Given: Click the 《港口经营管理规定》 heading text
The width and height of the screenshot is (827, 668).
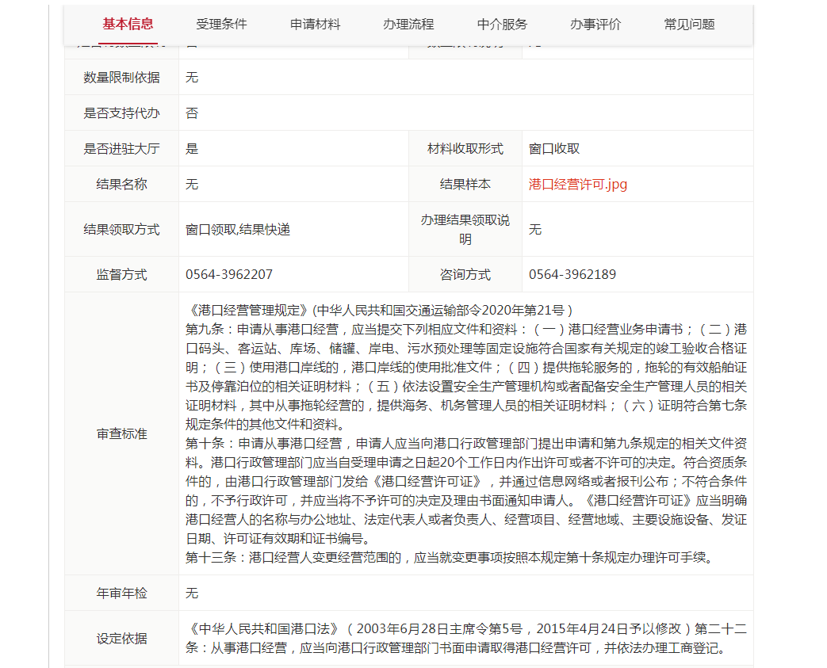Looking at the screenshot, I should pyautogui.click(x=249, y=310).
